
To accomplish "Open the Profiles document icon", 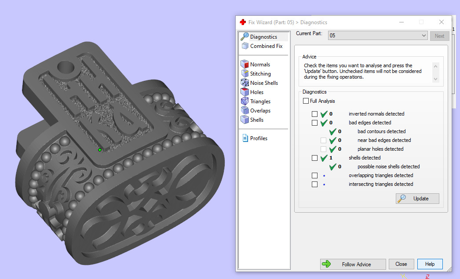I will point(245,138).
